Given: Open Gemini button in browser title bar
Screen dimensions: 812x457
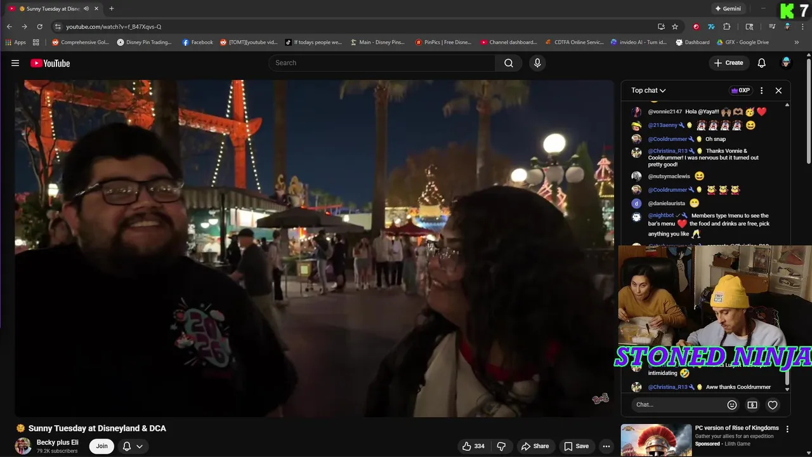Looking at the screenshot, I should pos(728,8).
